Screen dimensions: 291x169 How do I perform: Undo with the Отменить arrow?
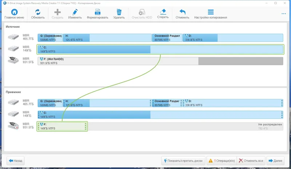tap(182, 14)
